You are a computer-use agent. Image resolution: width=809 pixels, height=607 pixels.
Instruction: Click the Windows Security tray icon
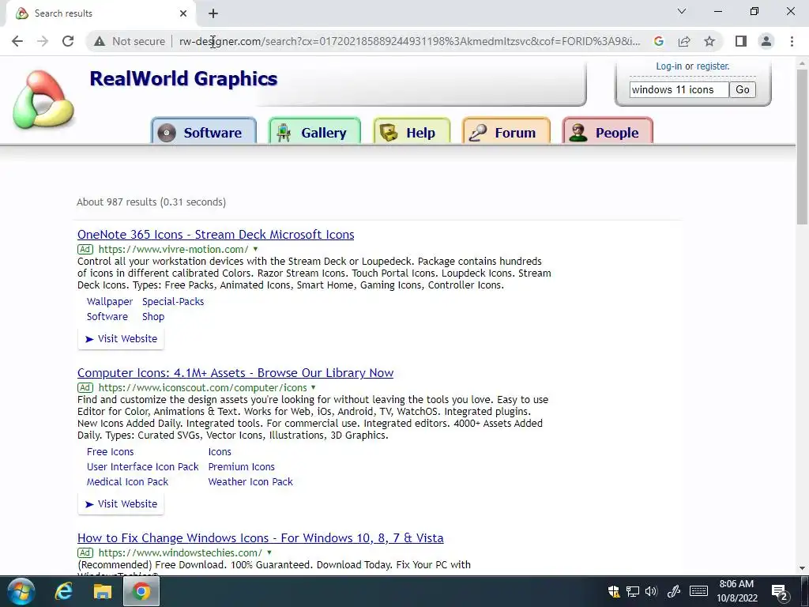613,591
